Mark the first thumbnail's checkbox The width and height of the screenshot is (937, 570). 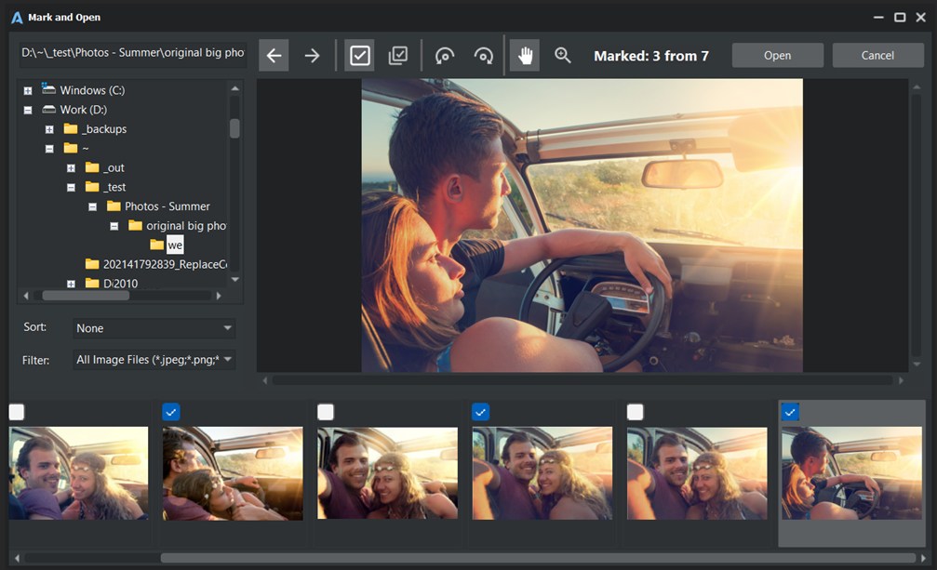(x=16, y=411)
